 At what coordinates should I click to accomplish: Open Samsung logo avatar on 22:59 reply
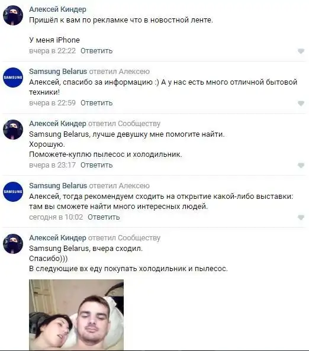[x=13, y=78]
